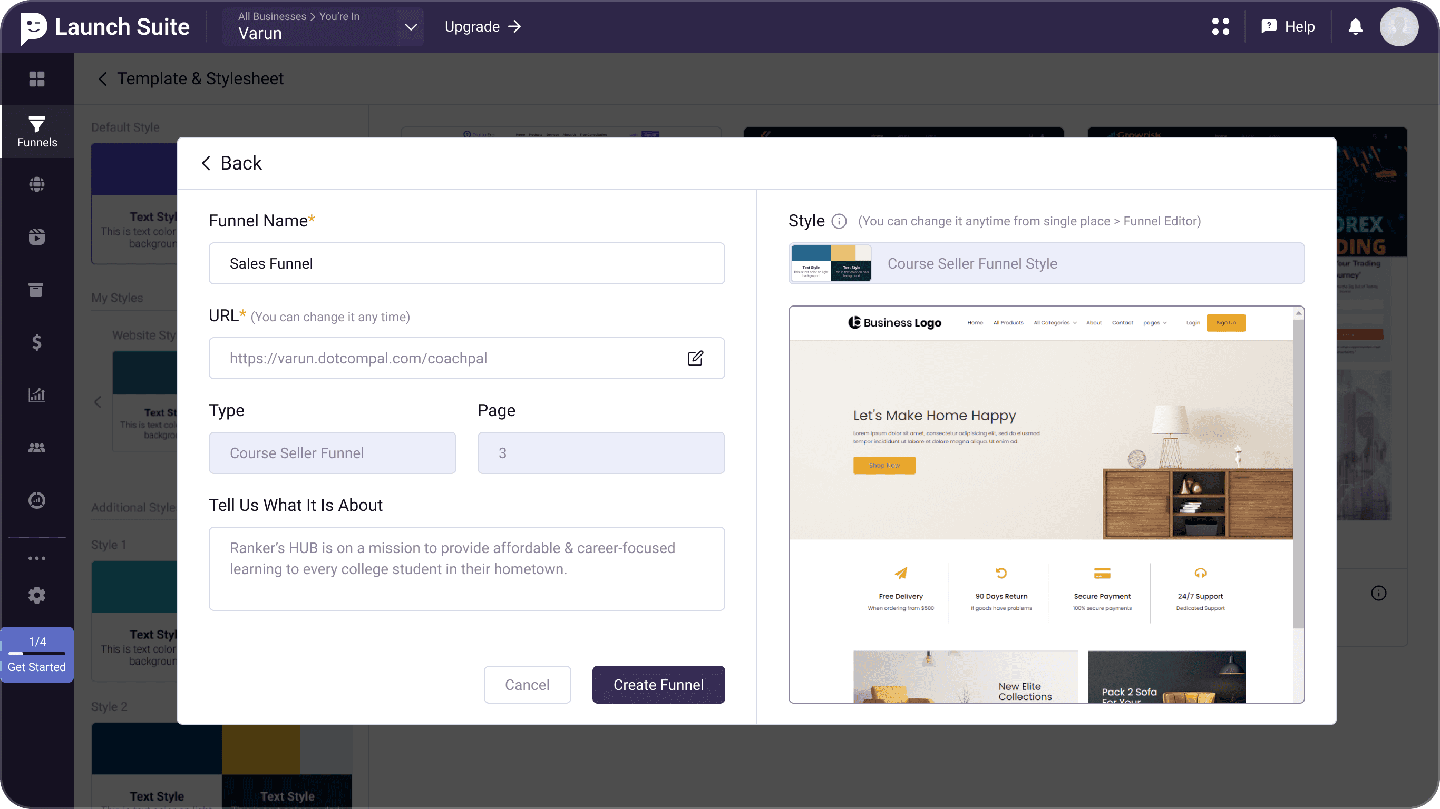Open the globe websites icon in sidebar
1440x809 pixels.
point(37,184)
